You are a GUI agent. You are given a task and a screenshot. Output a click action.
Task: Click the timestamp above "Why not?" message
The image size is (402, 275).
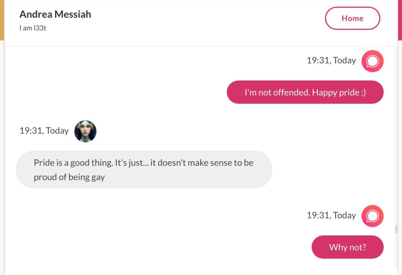coord(331,215)
